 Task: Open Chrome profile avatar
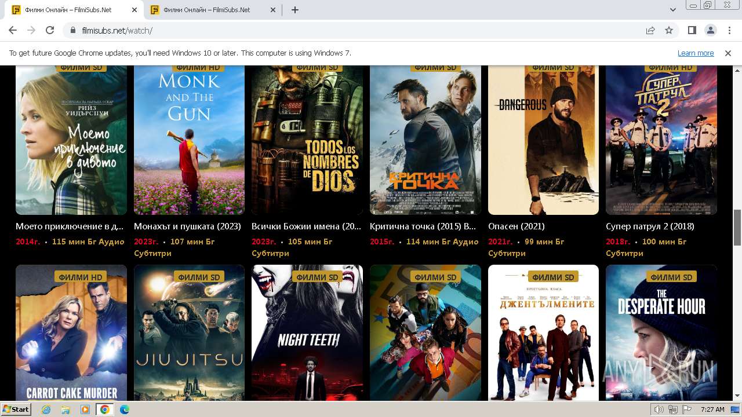(711, 31)
